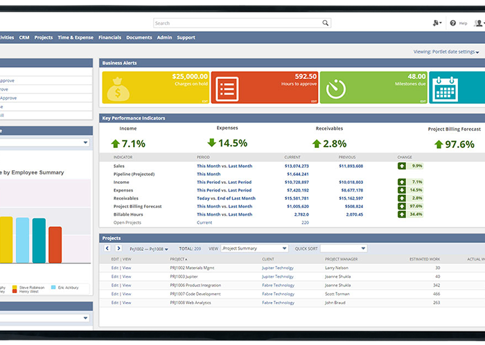The width and height of the screenshot is (485, 345).
Task: Open the Time & Expense menu
Action: pos(76,37)
